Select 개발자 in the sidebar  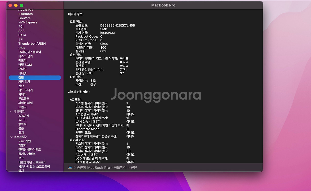coord(22,145)
